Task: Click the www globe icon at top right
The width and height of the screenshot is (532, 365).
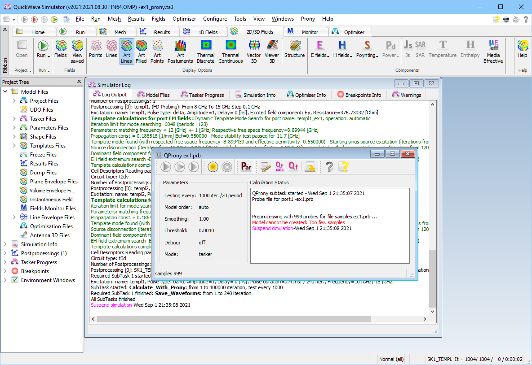Action: 506,19
